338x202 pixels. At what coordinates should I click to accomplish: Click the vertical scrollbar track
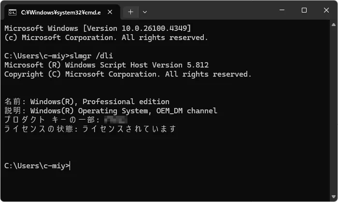(334, 110)
